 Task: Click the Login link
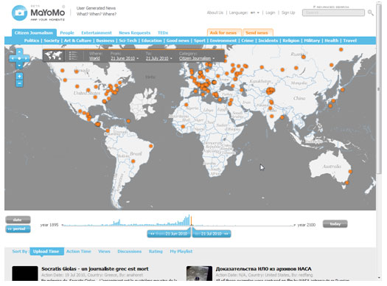click(x=271, y=13)
